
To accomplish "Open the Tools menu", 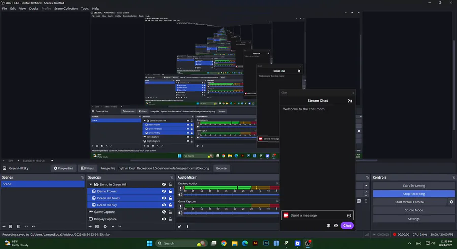I will coord(85,9).
